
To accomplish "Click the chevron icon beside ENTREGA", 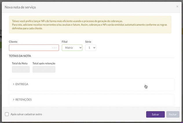I will 14,84.
